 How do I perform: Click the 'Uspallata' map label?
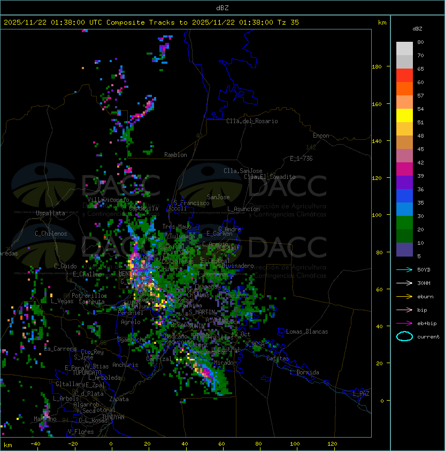[x=50, y=213]
